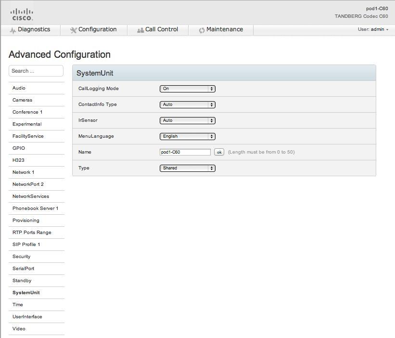
Task: Open the User: admin dropdown
Action: pos(373,29)
